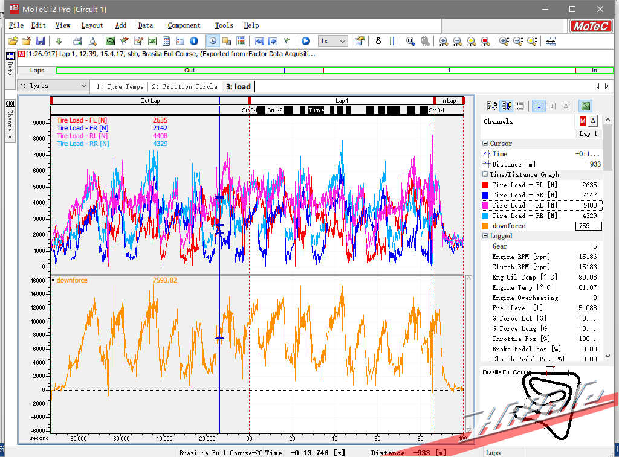Click the orange swatch for downforce

coord(485,226)
